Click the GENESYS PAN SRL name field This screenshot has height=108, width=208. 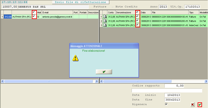(53, 7)
